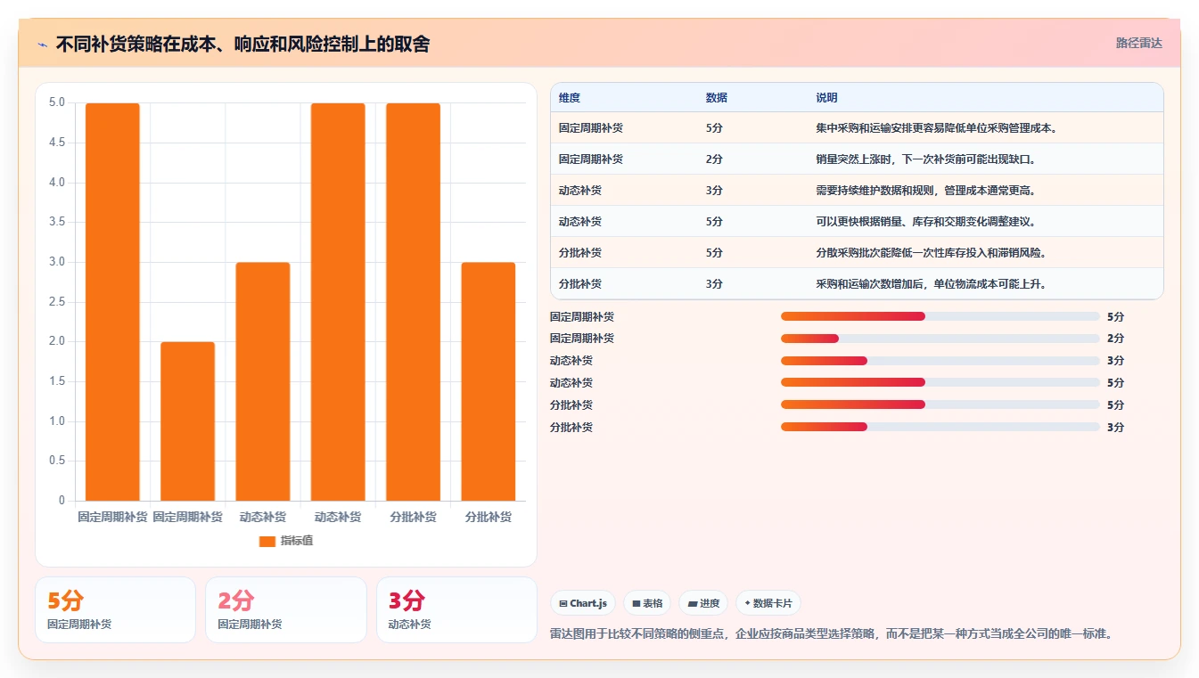This screenshot has height=678, width=1199.
Task: Click the lightning icon beside the page title
Action: pyautogui.click(x=42, y=44)
